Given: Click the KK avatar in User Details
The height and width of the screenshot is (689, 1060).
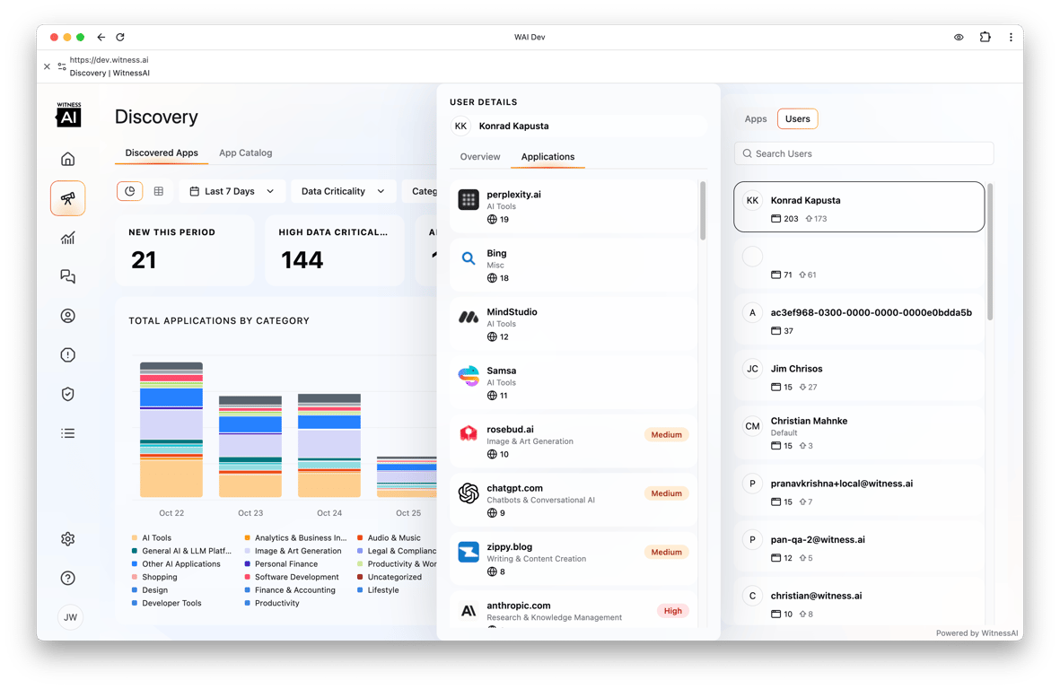Looking at the screenshot, I should tap(461, 126).
